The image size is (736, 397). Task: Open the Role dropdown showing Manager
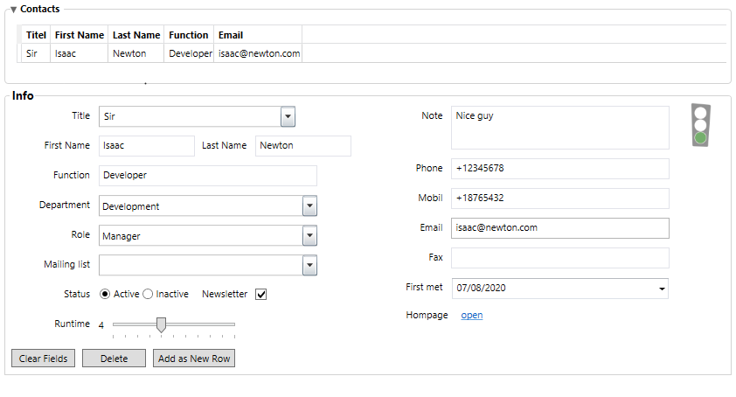point(309,235)
